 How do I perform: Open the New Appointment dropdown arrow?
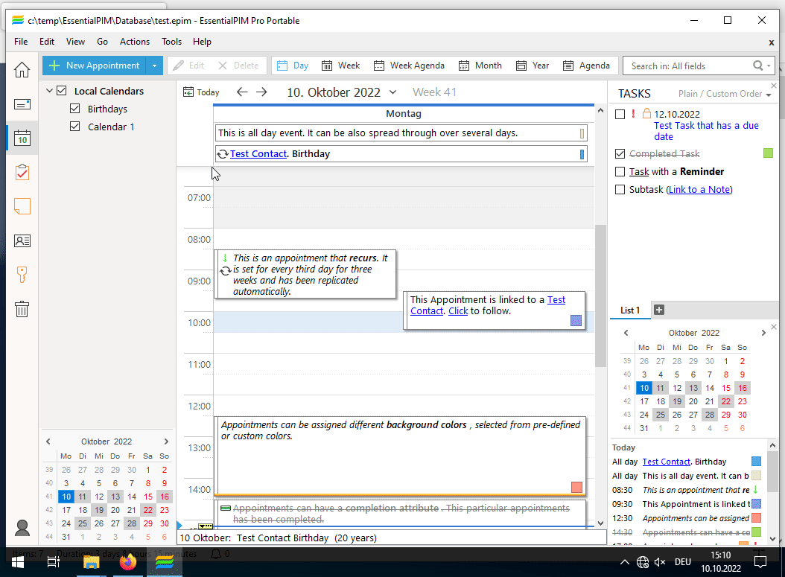154,66
